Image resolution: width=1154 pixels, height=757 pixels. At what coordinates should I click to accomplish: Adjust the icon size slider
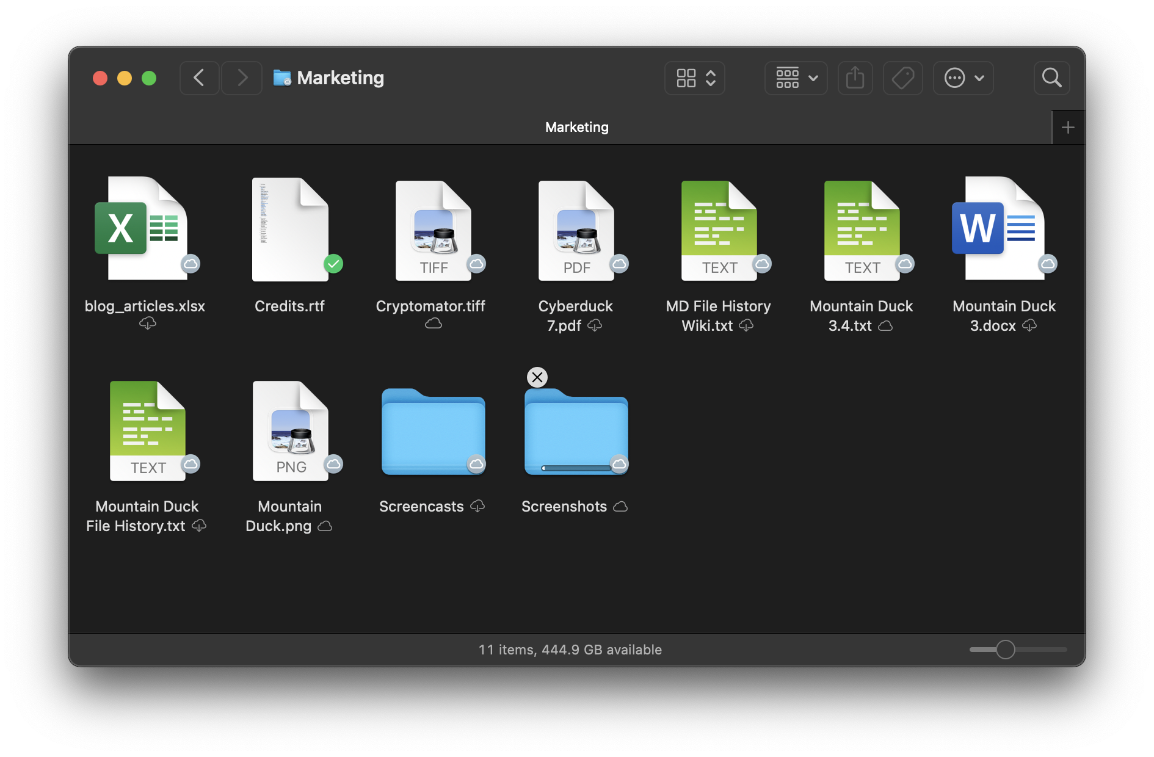[1006, 650]
